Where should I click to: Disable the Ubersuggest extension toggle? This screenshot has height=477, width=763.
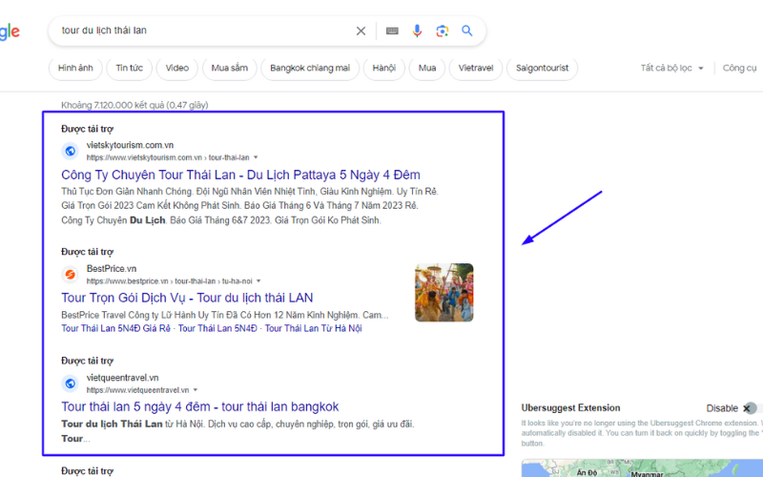751,408
